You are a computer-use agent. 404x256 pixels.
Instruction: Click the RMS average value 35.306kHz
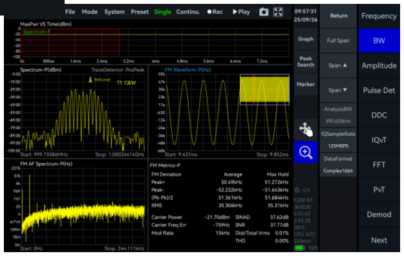tap(230, 206)
